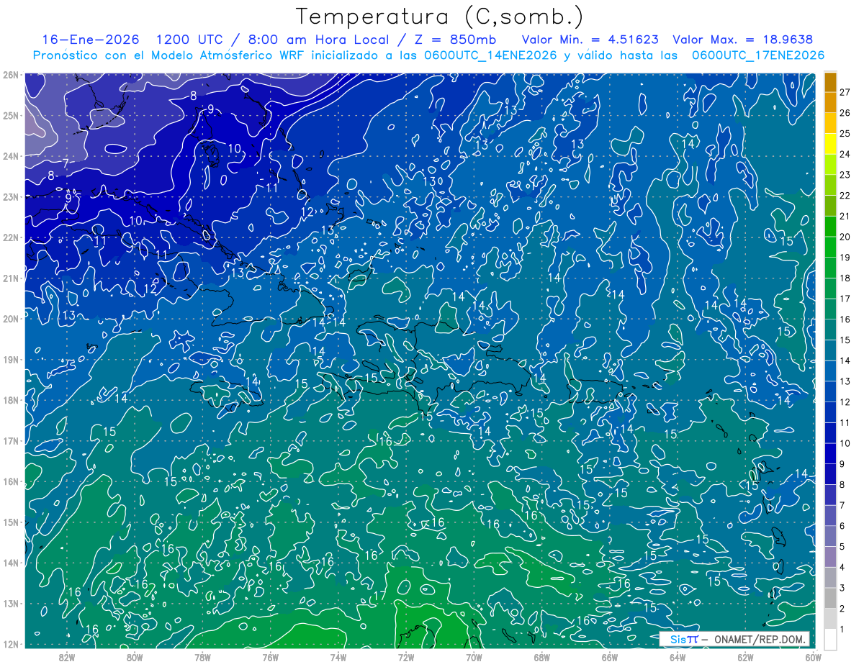The height and width of the screenshot is (667, 864).
Task: Click the SisPI ONAMET/REP.DOM. logo box
Action: click(x=734, y=639)
